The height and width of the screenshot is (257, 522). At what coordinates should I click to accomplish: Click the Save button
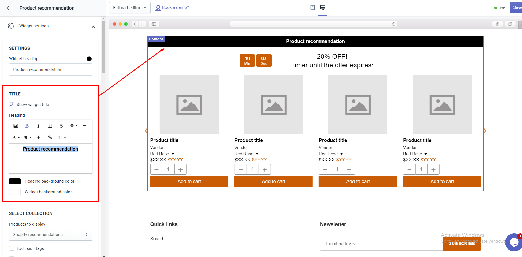516,7
